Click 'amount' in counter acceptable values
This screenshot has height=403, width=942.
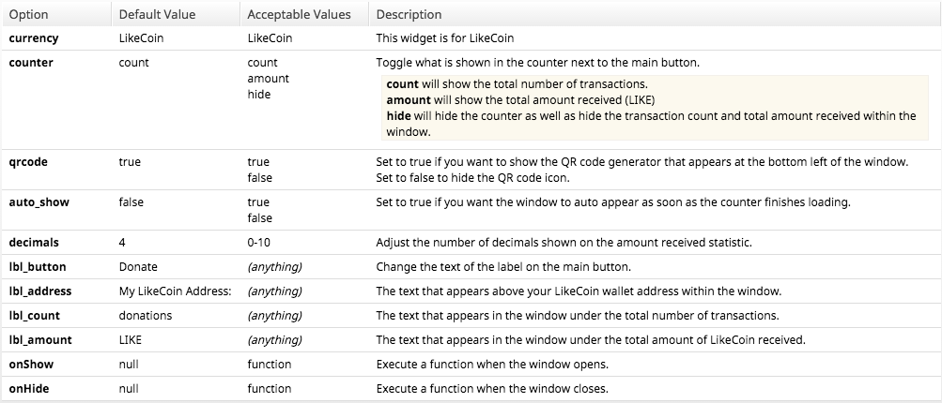[x=268, y=79]
